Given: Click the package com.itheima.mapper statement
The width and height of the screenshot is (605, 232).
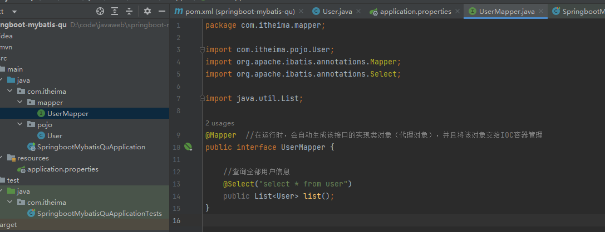Looking at the screenshot, I should [265, 26].
